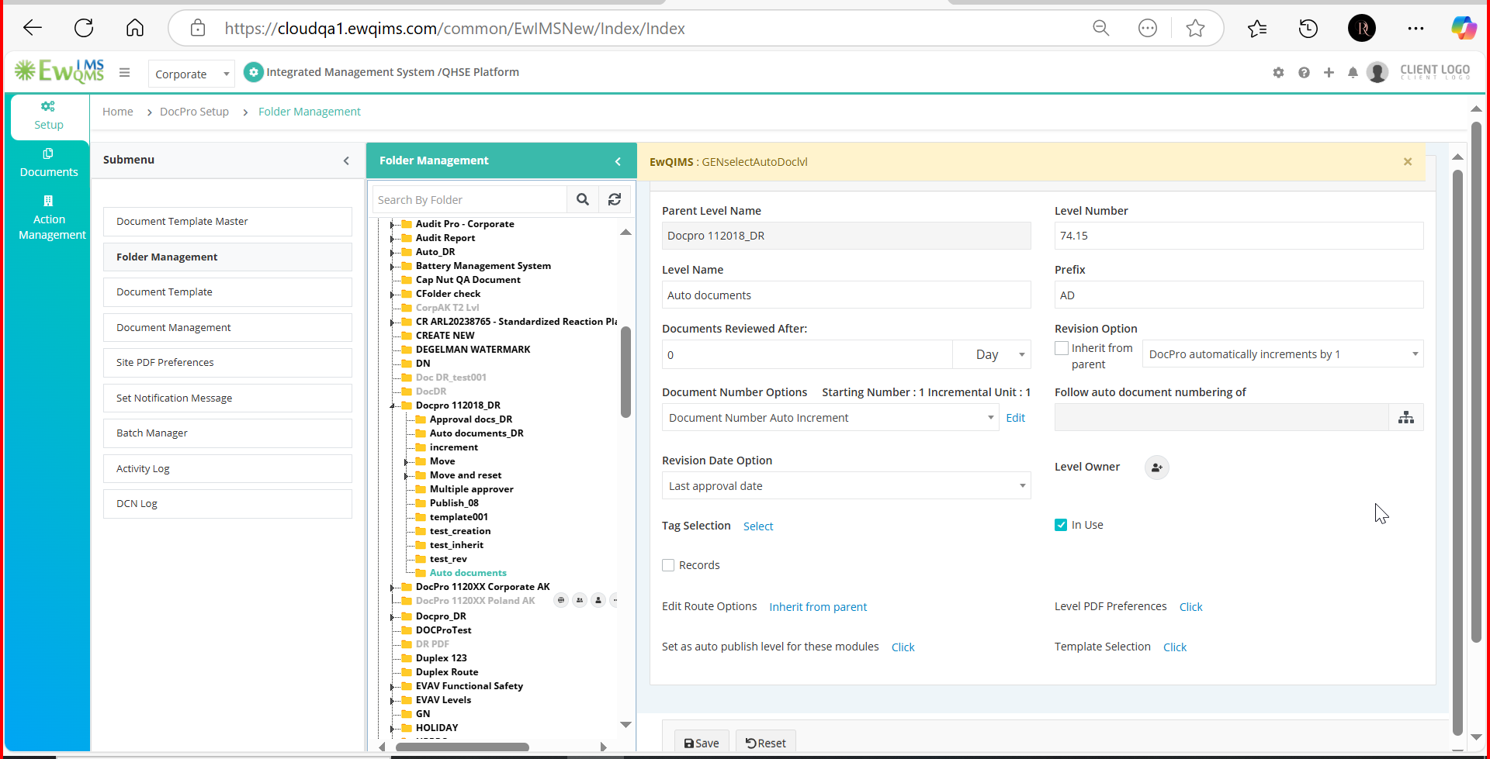Open the Revision Option increment dropdown

(x=1283, y=354)
